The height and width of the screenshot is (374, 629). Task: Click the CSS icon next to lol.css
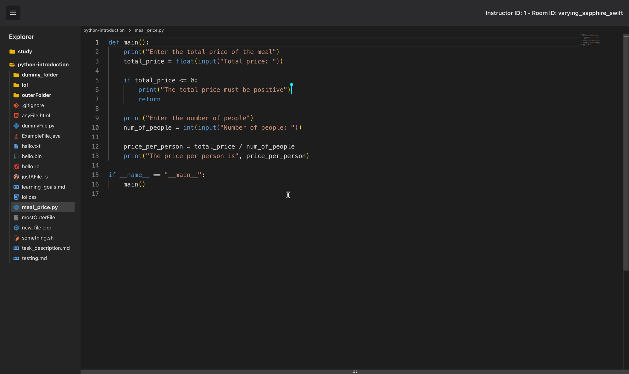click(16, 197)
